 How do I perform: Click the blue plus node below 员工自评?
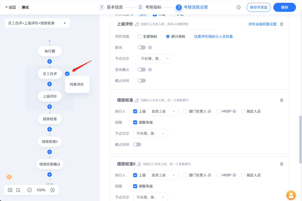(x=50, y=84)
